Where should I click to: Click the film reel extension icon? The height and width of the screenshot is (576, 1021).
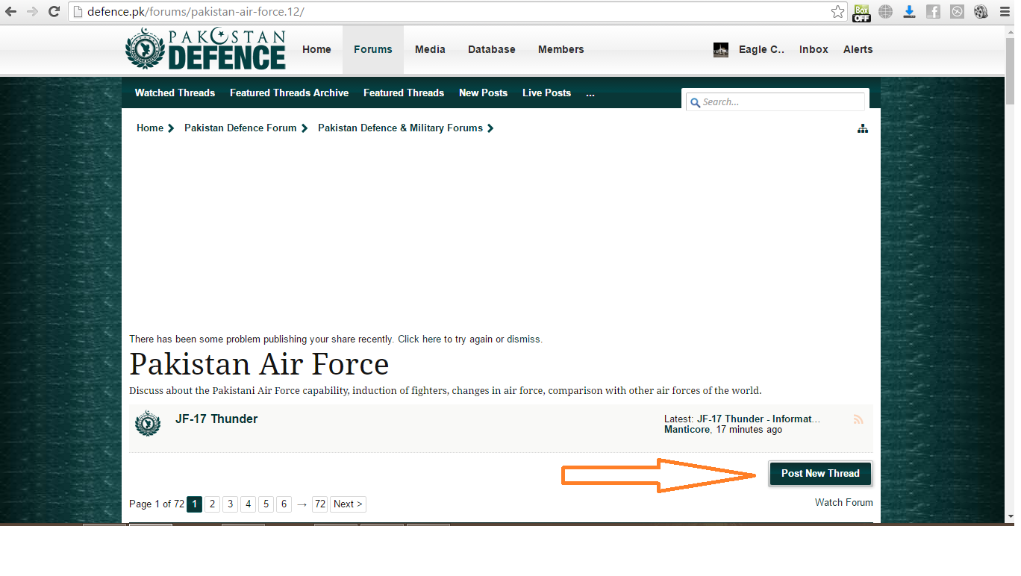(x=981, y=12)
